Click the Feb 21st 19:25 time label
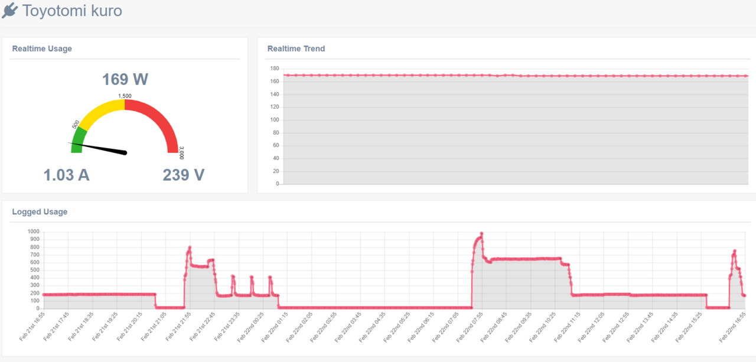 tap(106, 327)
